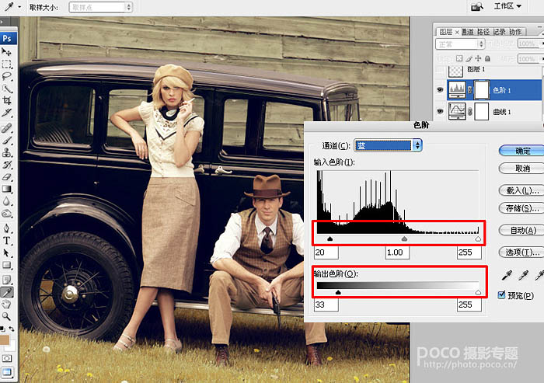Click the input levels midtone gray slider

[404, 239]
